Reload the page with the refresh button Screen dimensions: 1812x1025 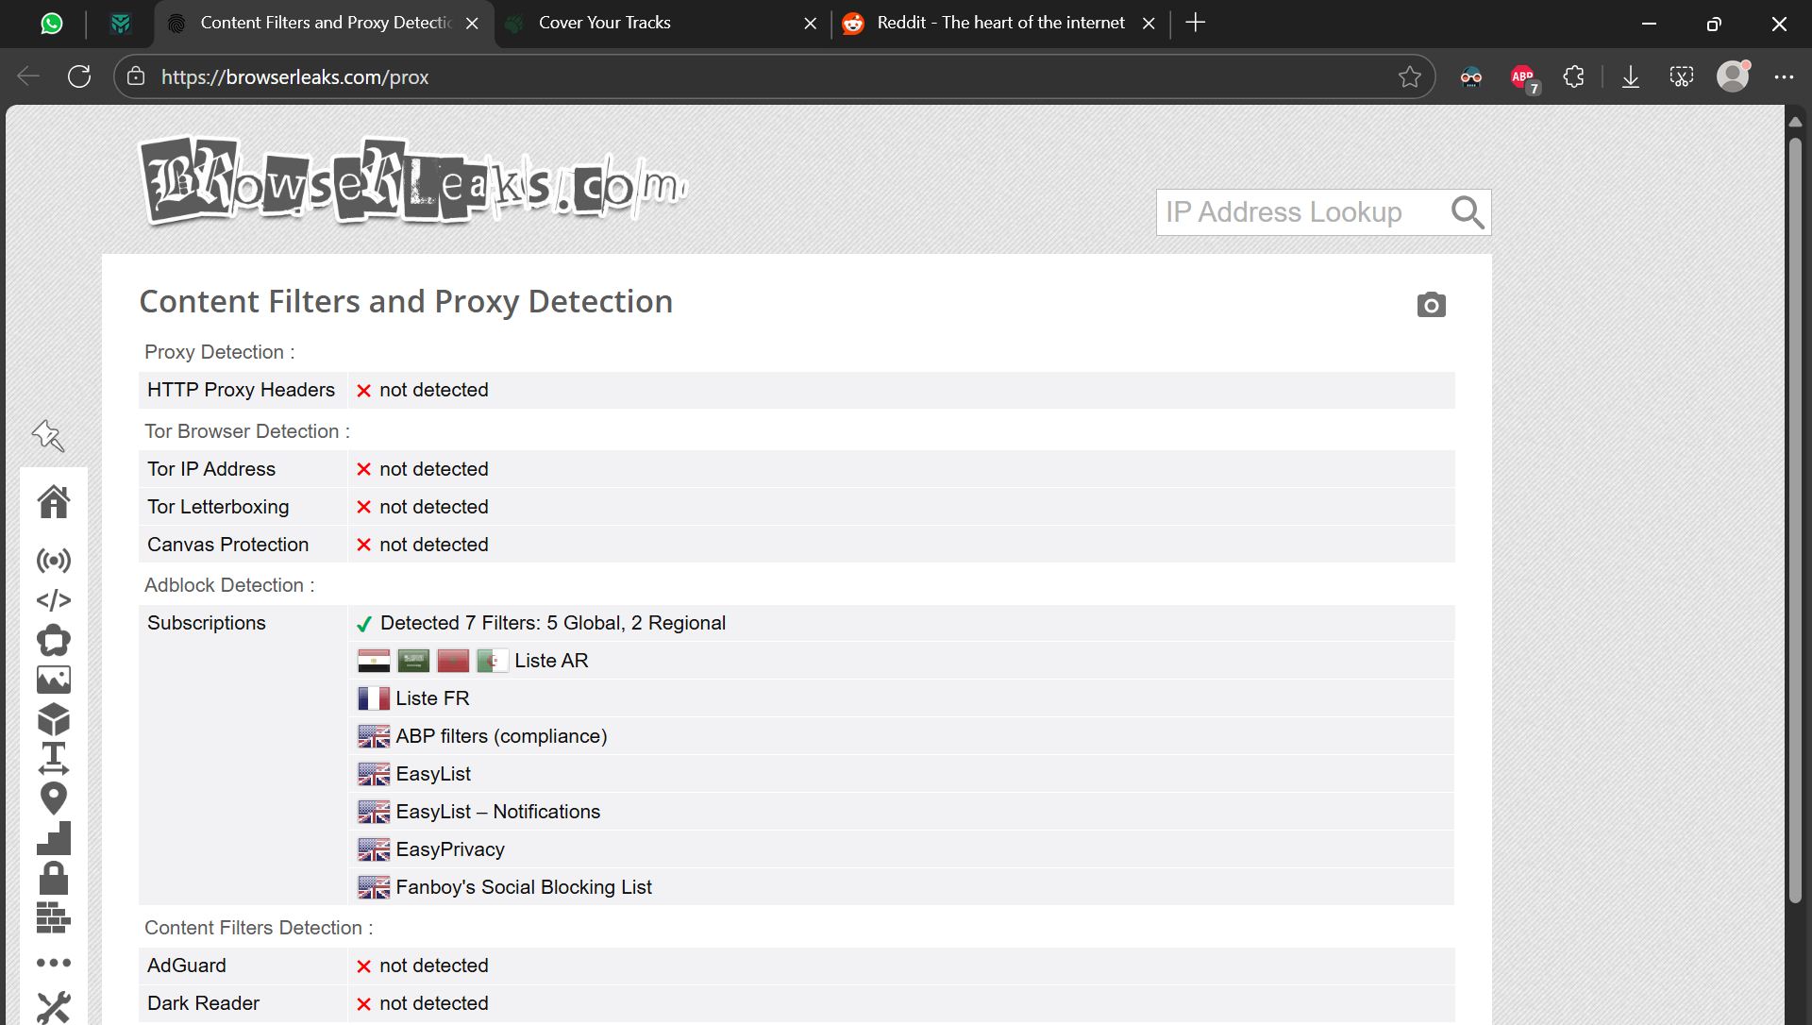tap(79, 77)
